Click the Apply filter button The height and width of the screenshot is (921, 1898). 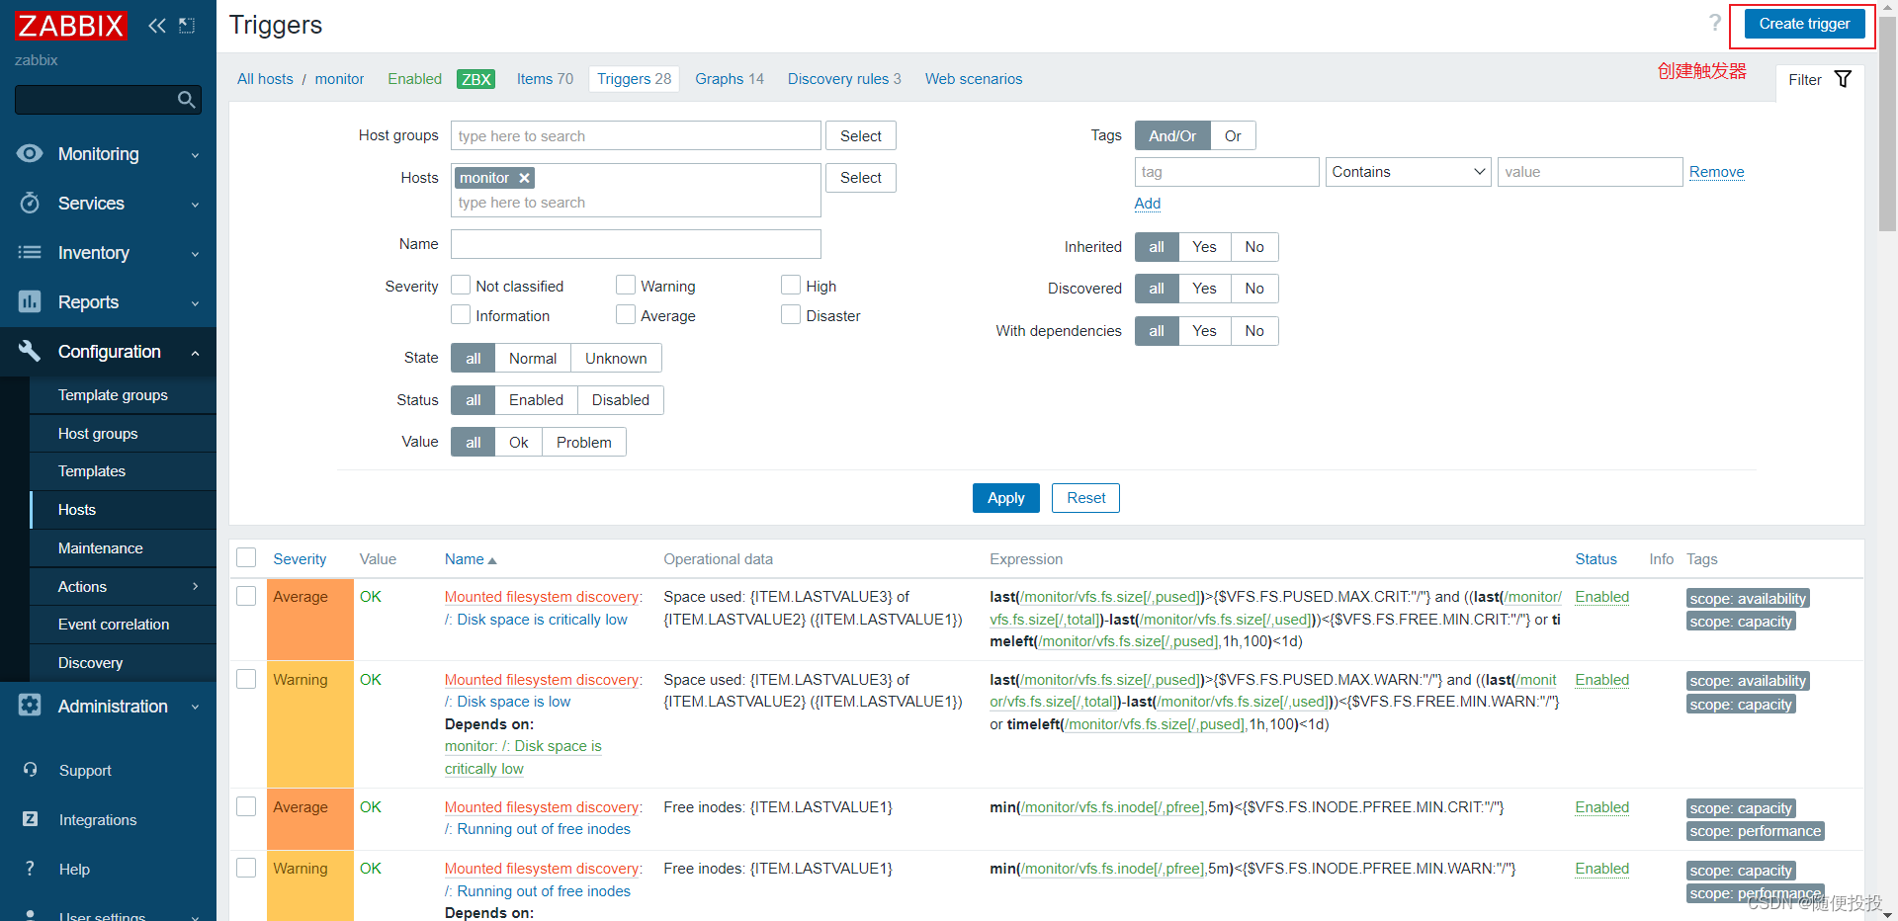1005,498
